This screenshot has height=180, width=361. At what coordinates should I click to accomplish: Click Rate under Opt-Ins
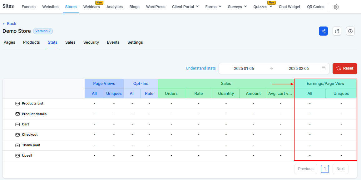(149, 94)
